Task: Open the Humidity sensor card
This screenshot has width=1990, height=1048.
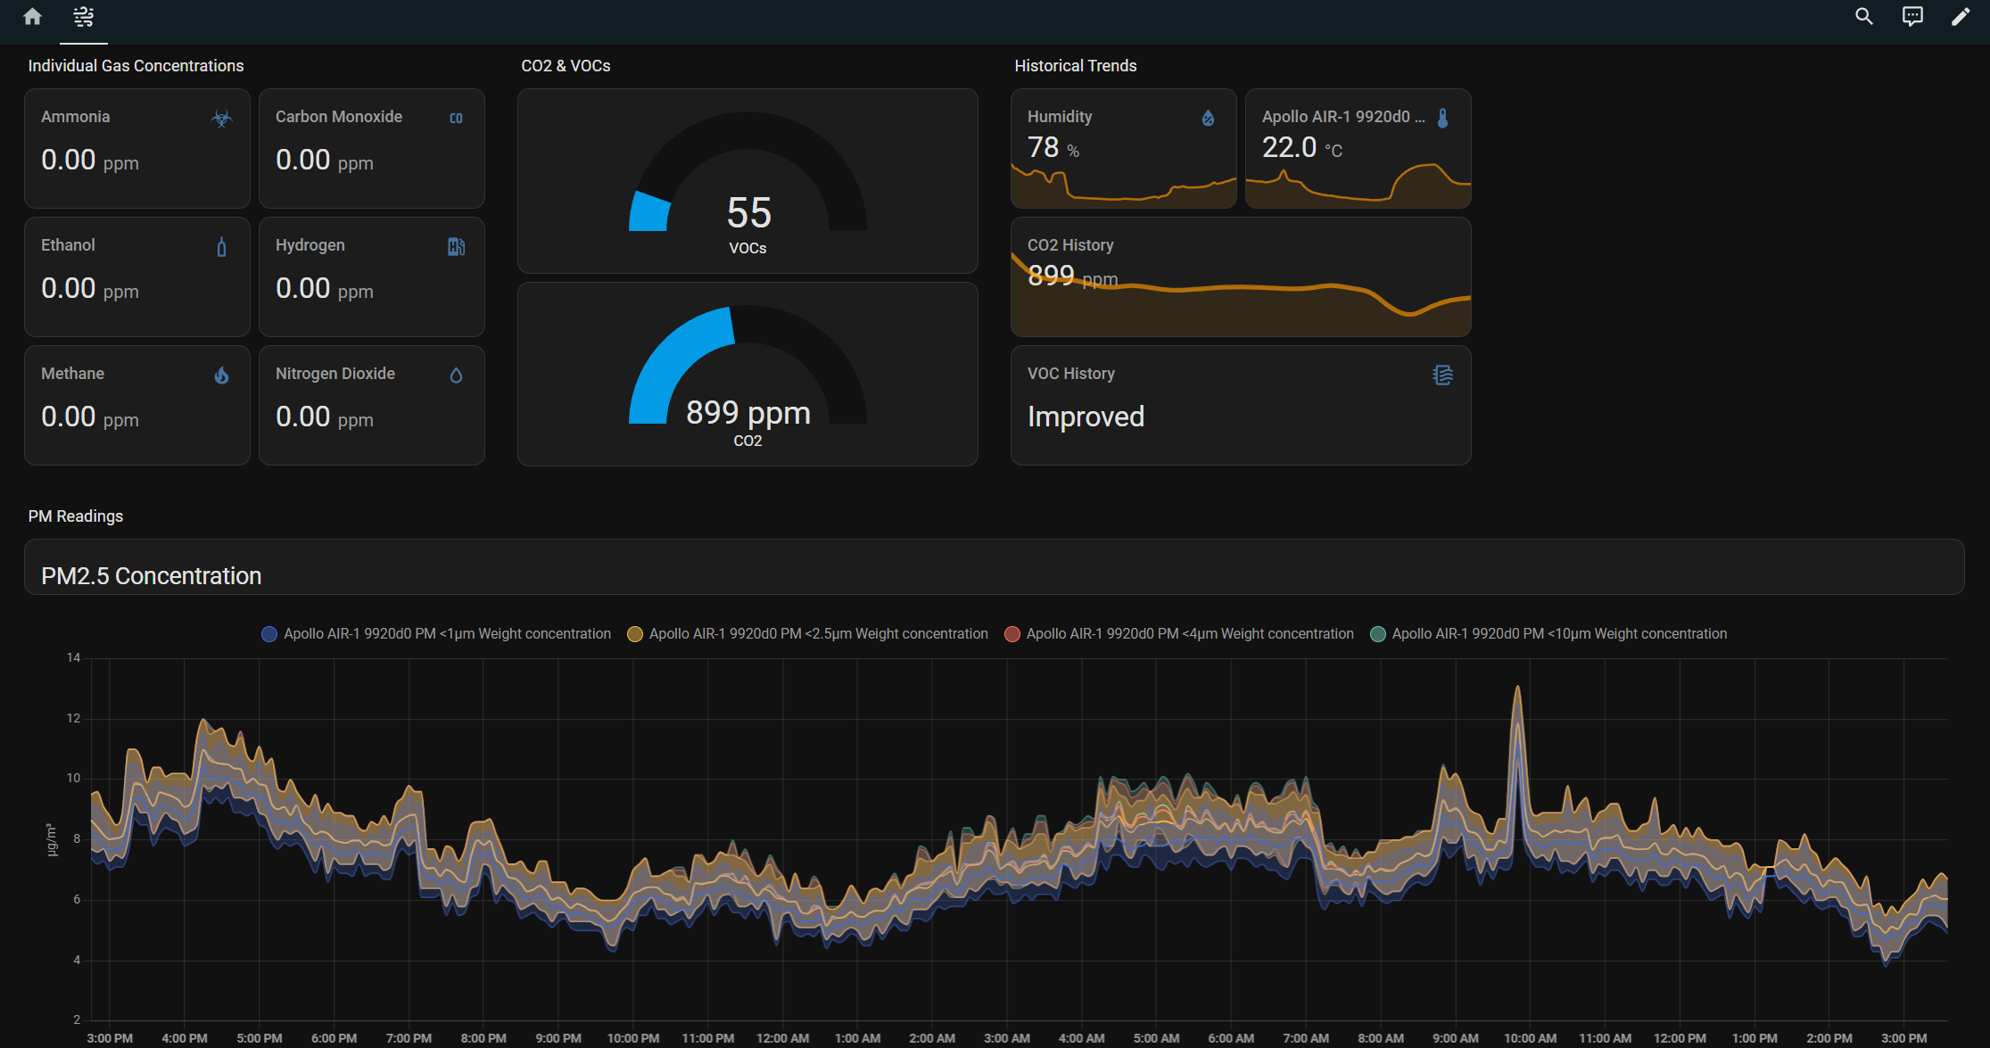Action: click(1123, 149)
